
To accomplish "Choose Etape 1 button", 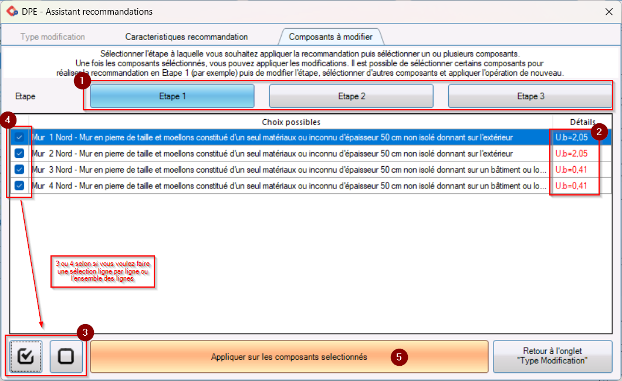I will tap(172, 96).
